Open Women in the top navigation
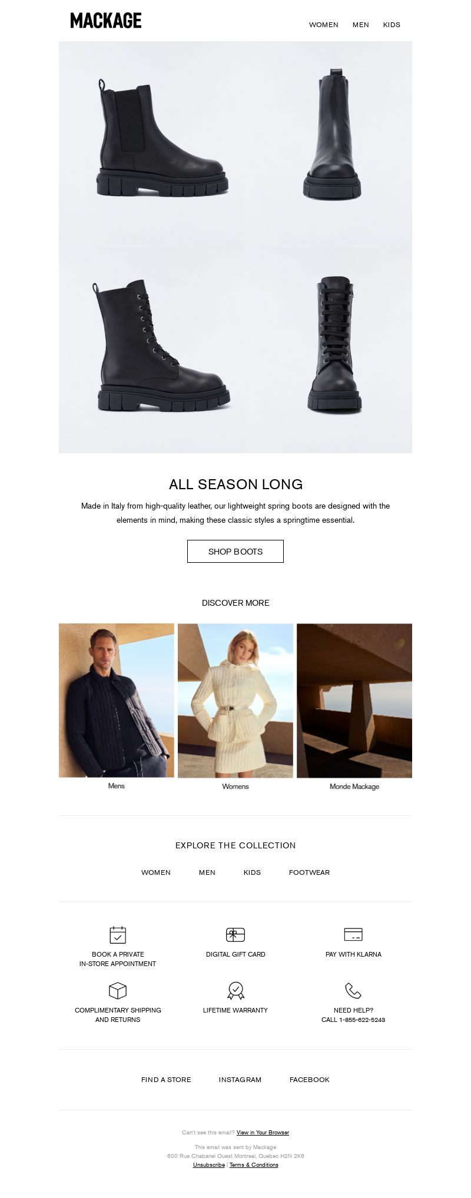Image resolution: width=471 pixels, height=1198 pixels. (x=324, y=25)
